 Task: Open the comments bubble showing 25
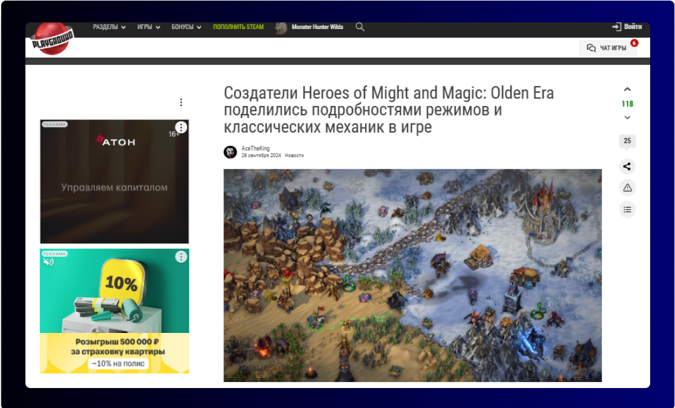tap(627, 141)
